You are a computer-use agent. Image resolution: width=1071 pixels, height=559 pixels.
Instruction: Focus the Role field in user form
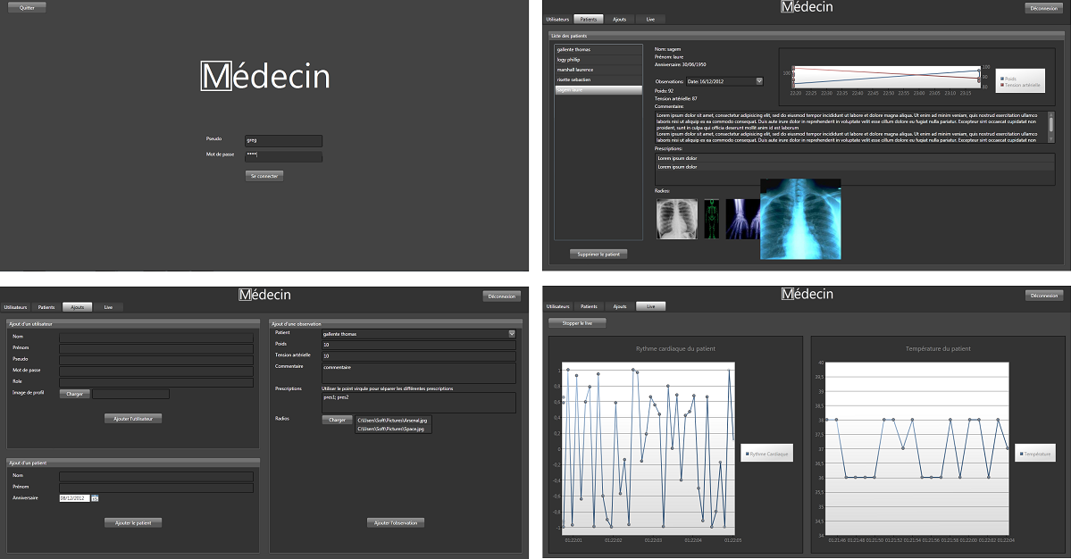(156, 382)
